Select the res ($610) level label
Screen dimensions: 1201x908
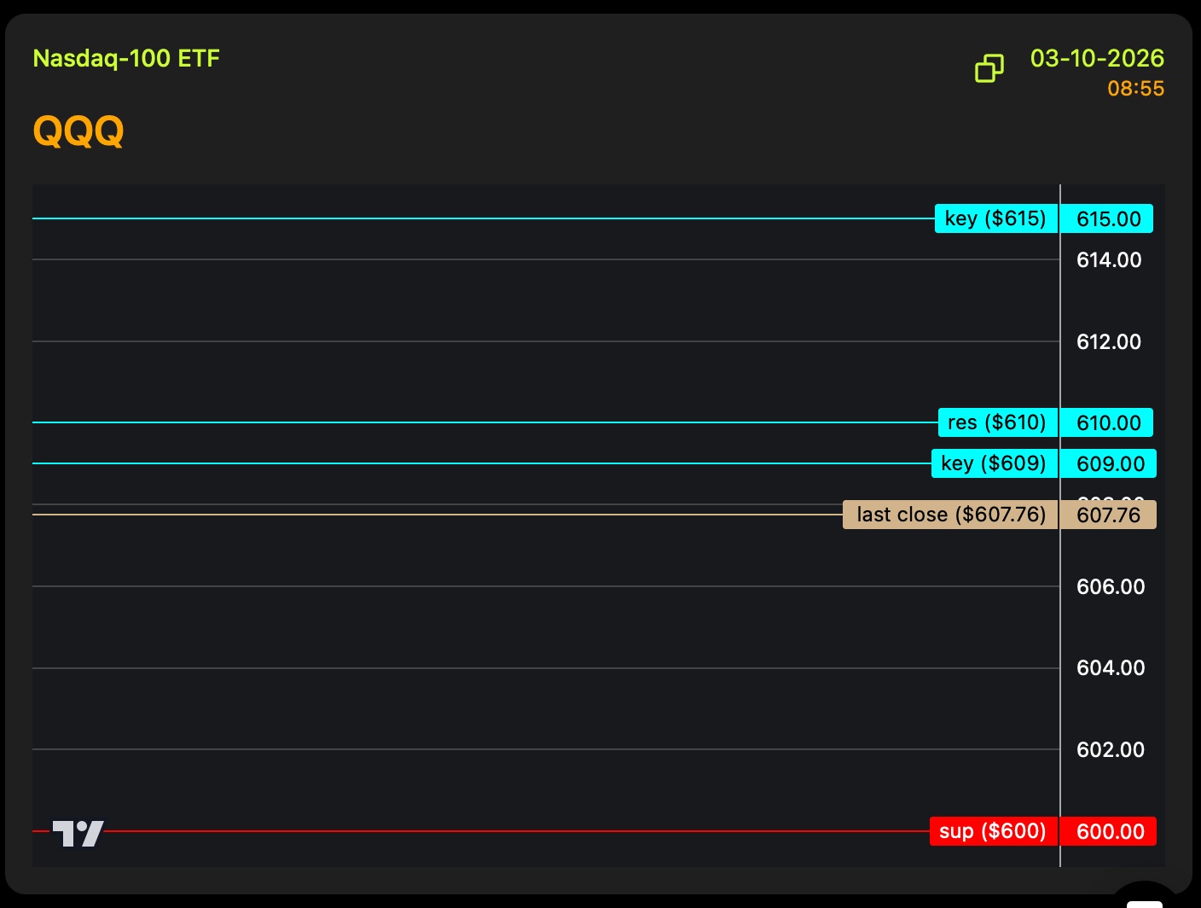[997, 422]
